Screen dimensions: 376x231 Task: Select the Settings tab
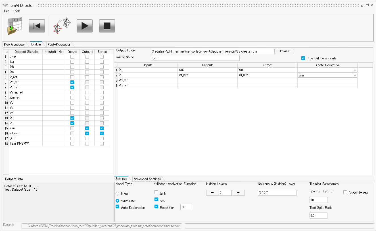(x=121, y=179)
